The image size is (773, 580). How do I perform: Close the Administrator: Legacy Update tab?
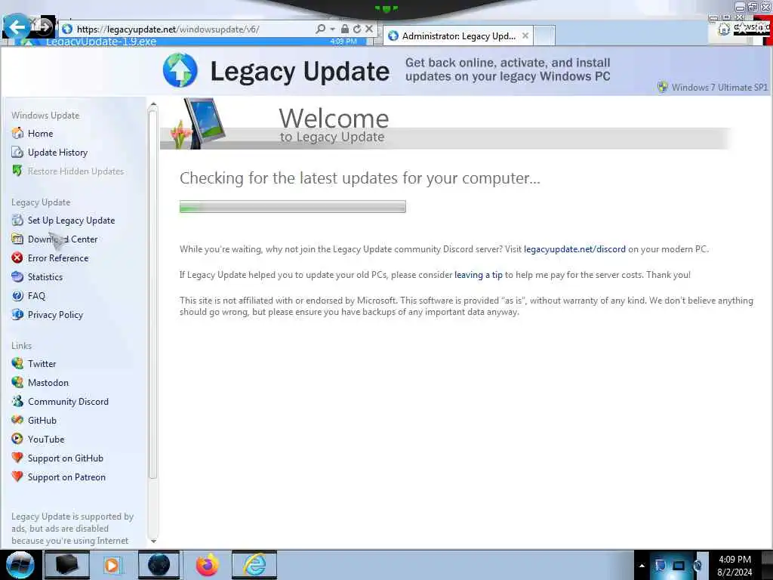point(525,36)
